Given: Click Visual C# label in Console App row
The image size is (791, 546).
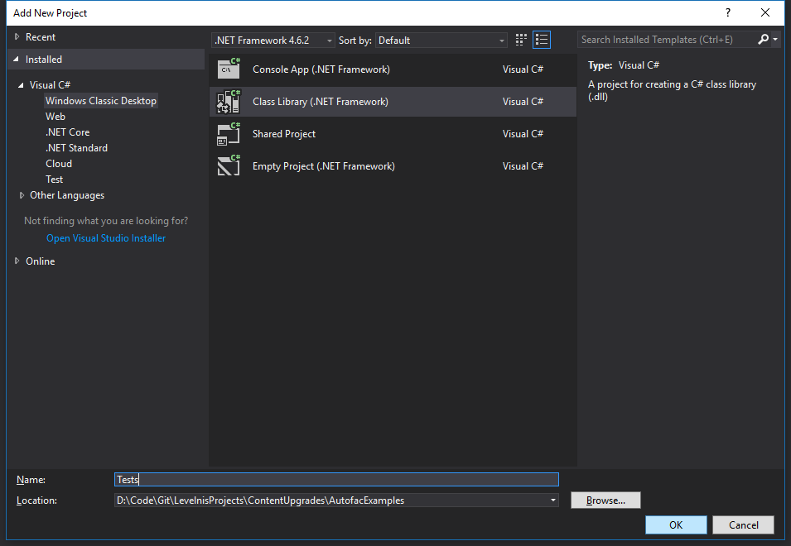Looking at the screenshot, I should tap(523, 69).
